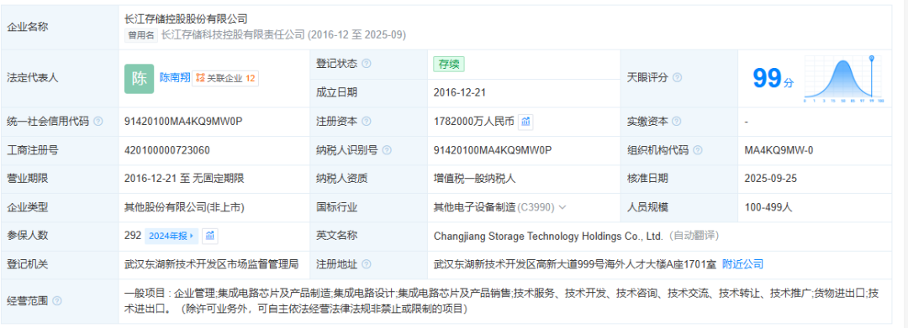Click the help icon beside 天眼评分
Screen dimensions: 908x328
(677, 77)
